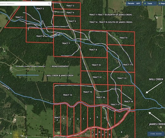Click the tract E letter label
The width and height of the screenshot is (165, 138).
[83, 119]
